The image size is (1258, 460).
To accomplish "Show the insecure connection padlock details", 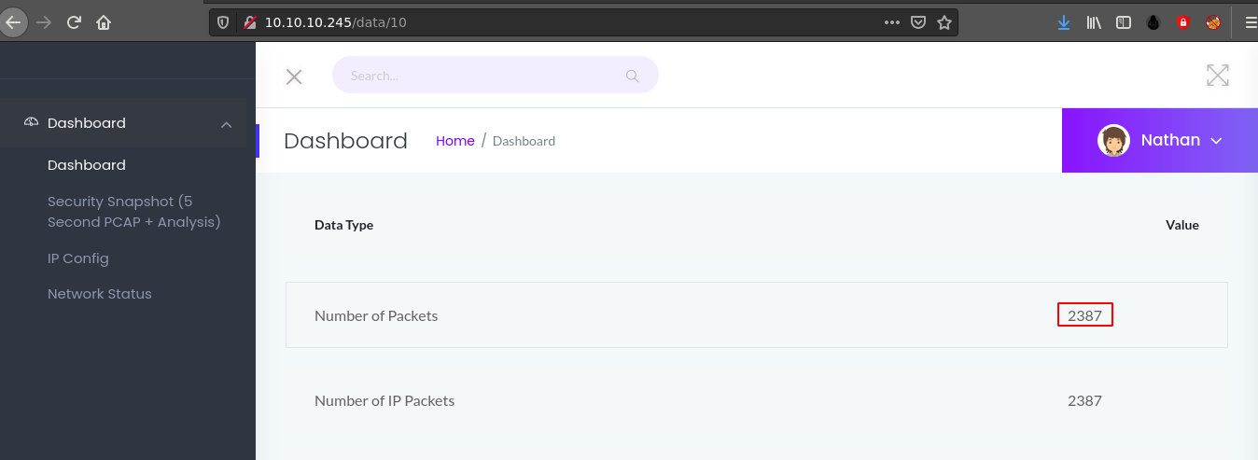I will 248,22.
